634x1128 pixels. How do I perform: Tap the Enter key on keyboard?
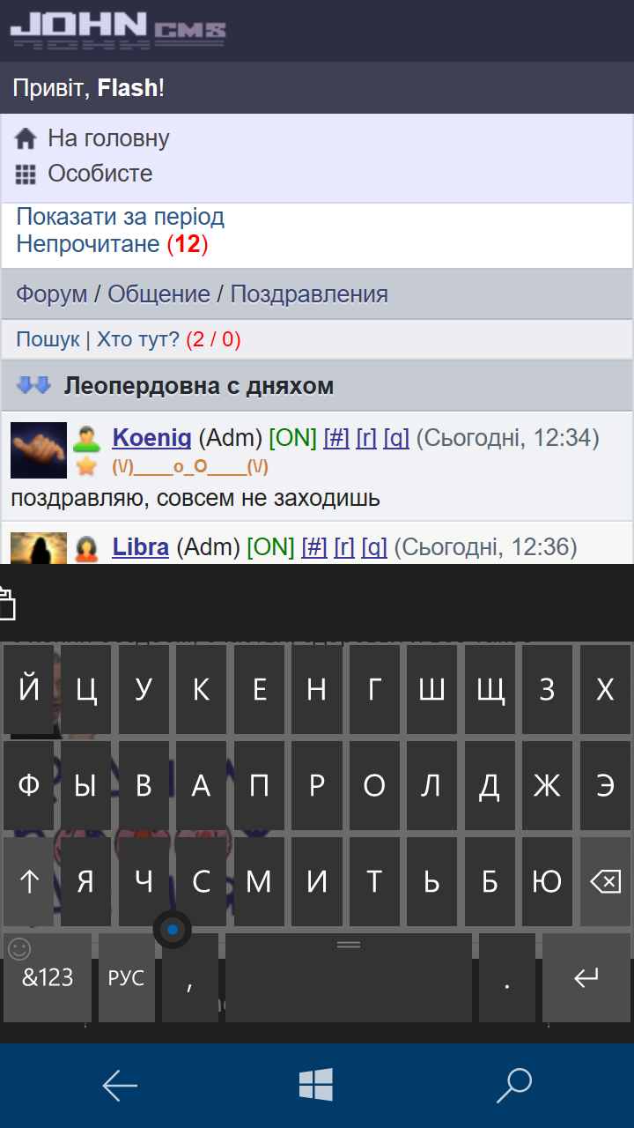pyautogui.click(x=586, y=978)
